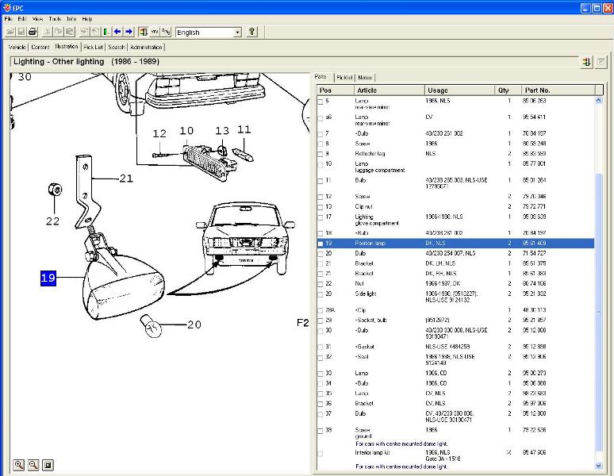Zoom in on the illustration
This screenshot has width=614, height=476.
(19, 464)
